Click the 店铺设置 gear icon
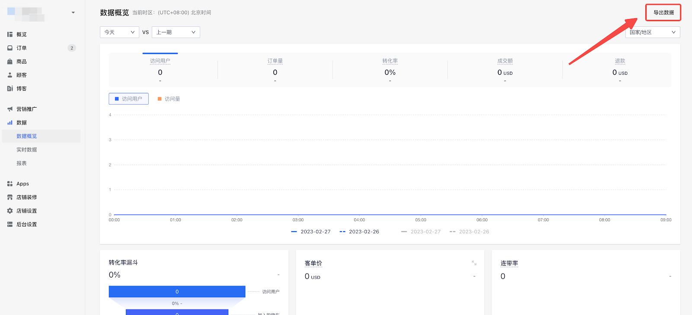The width and height of the screenshot is (692, 315). [10, 211]
